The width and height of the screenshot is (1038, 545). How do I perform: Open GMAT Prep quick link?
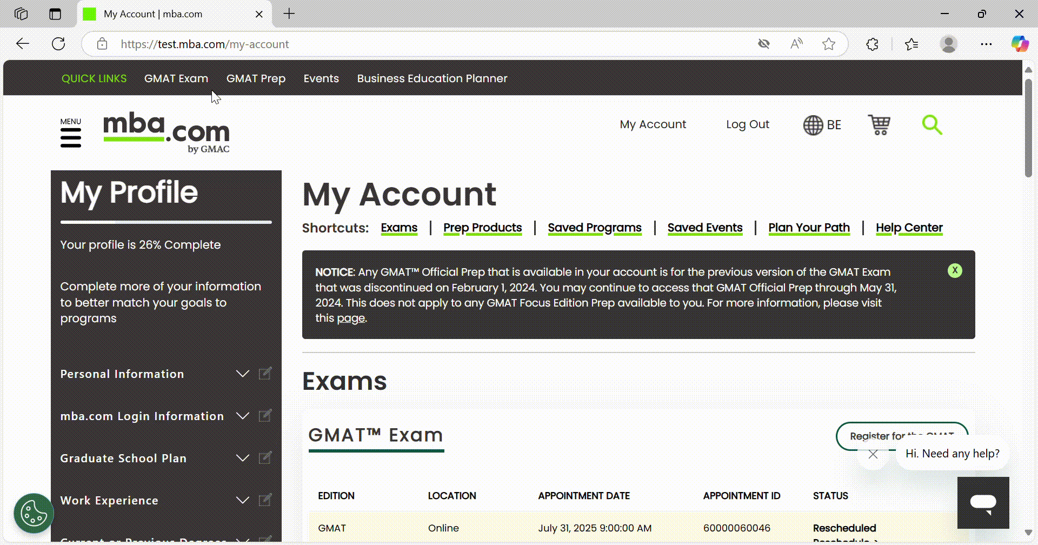coord(256,78)
